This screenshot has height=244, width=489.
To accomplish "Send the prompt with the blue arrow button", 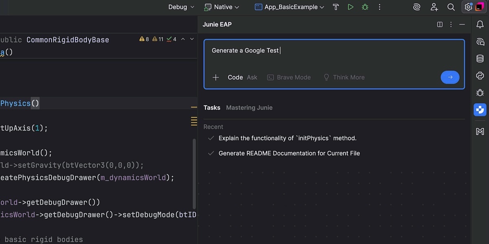I will (450, 77).
